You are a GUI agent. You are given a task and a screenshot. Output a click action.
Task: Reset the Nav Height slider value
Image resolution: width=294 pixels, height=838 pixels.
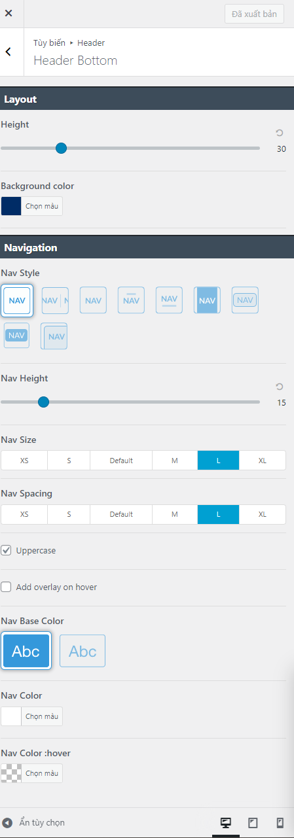[280, 387]
